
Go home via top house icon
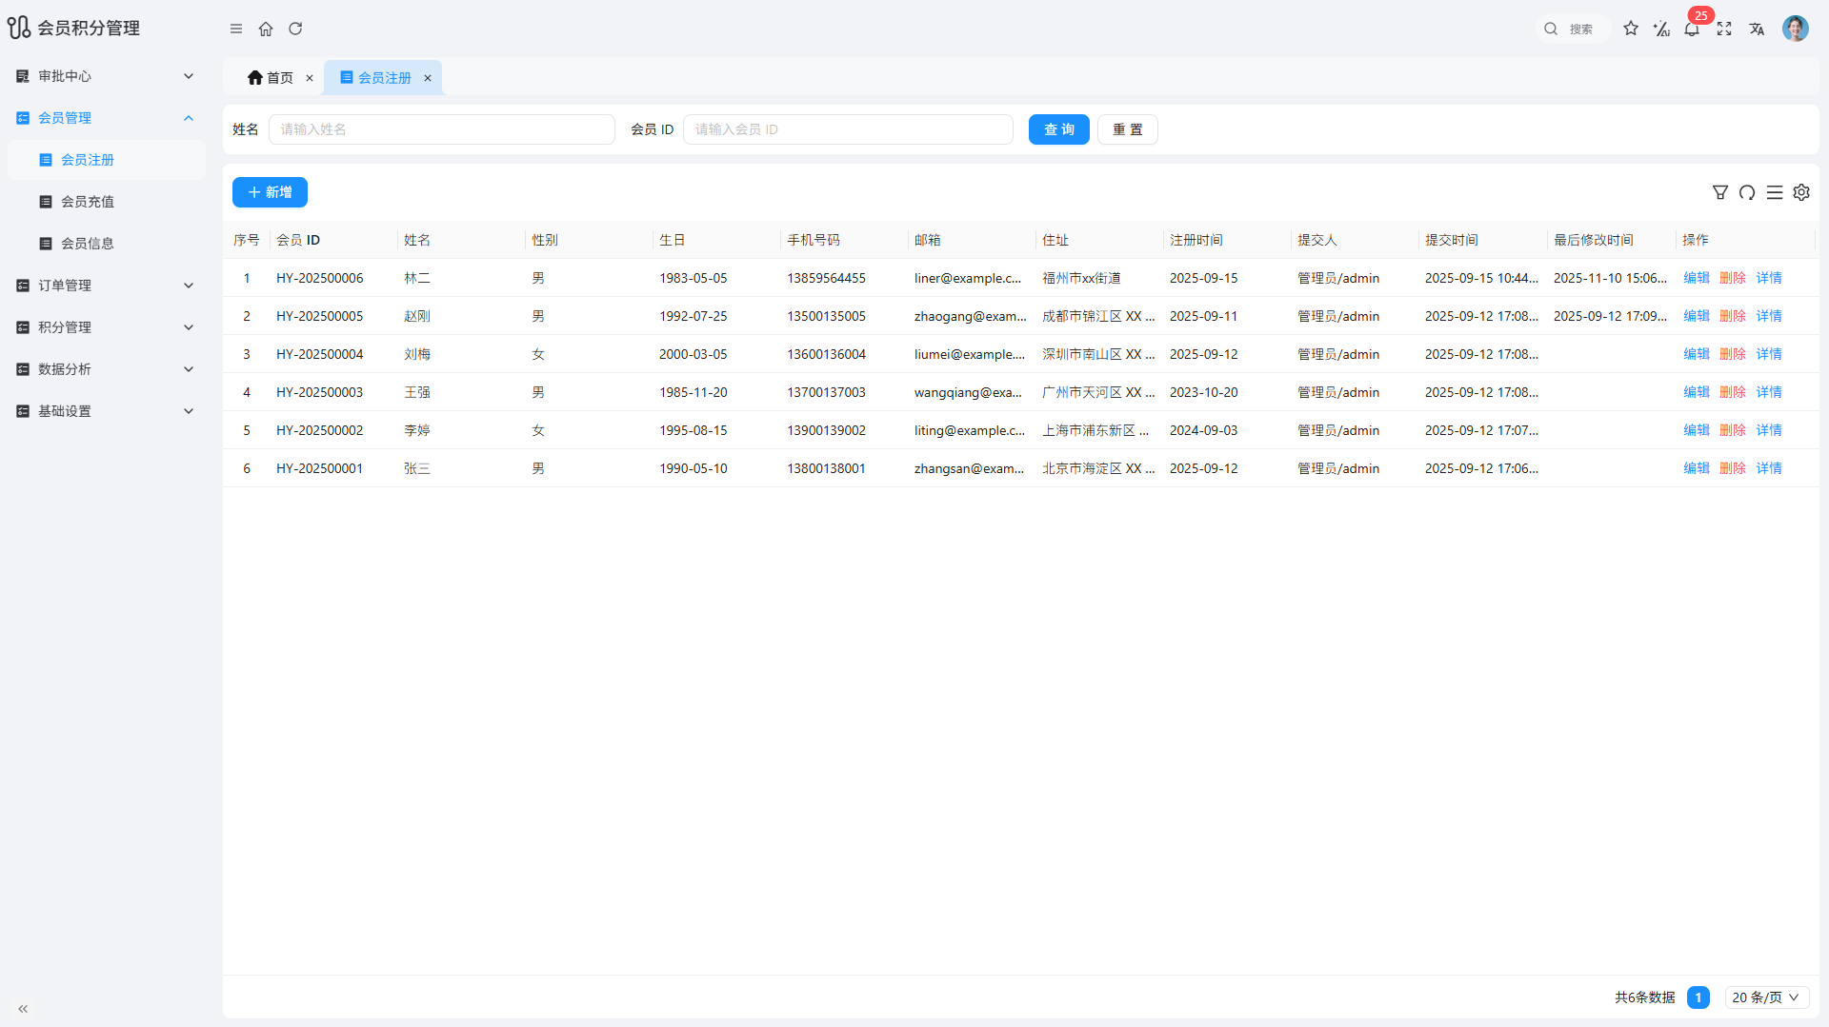point(266,29)
